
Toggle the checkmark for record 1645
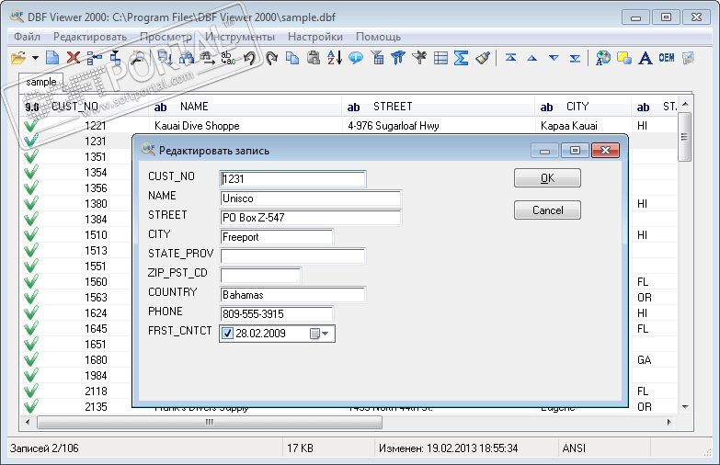pos(30,329)
